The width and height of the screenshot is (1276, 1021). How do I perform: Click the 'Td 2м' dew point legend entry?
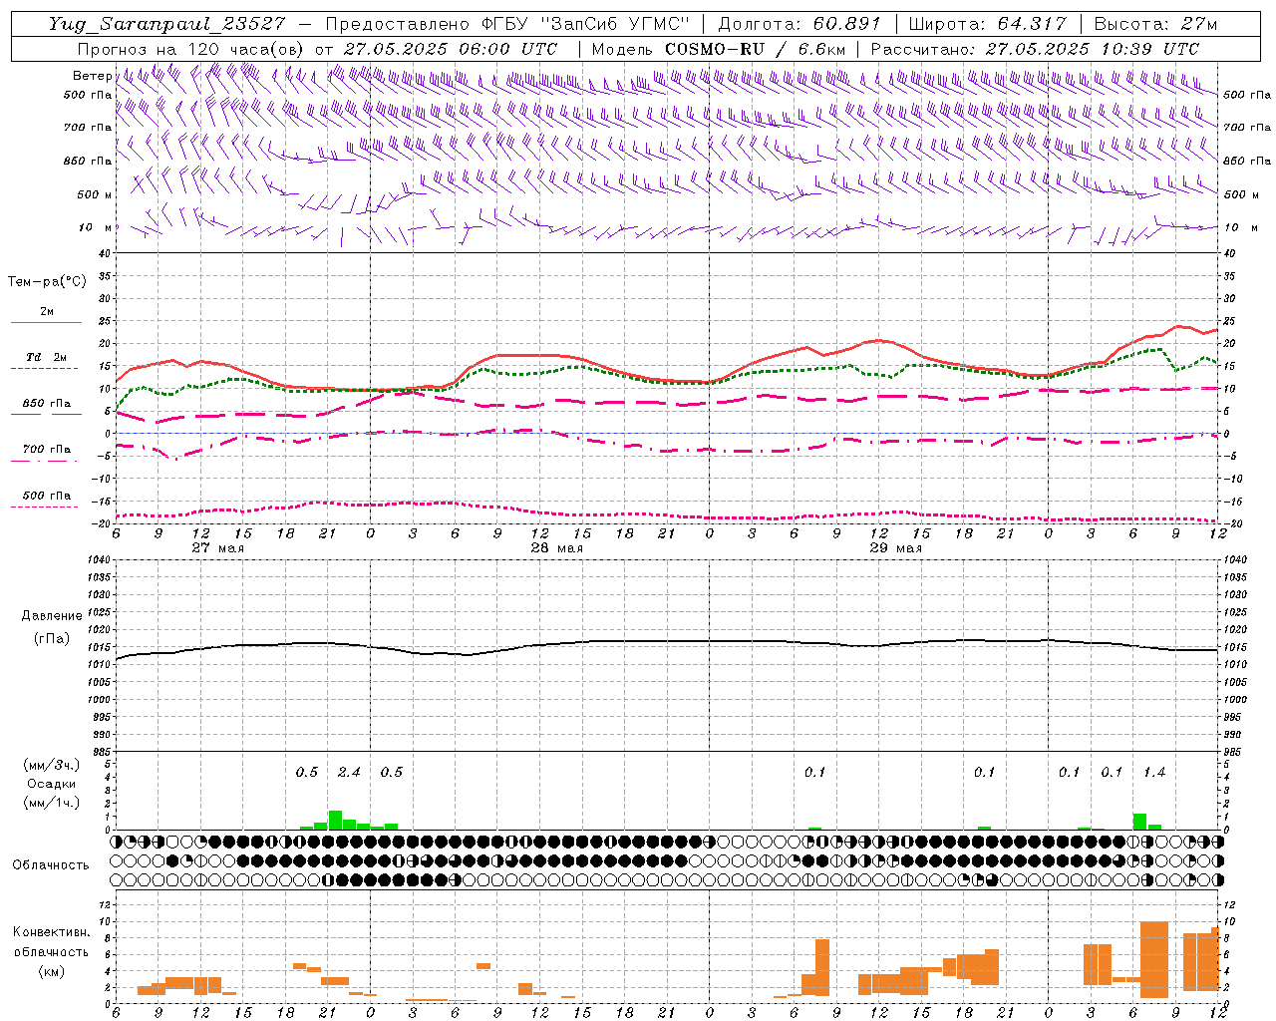[x=46, y=356]
